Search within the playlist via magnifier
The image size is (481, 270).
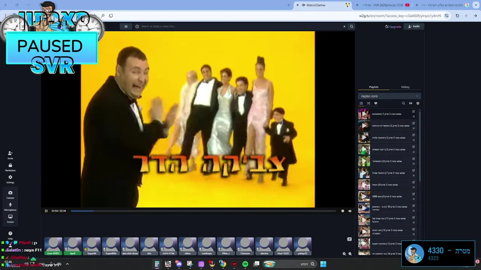point(404,103)
